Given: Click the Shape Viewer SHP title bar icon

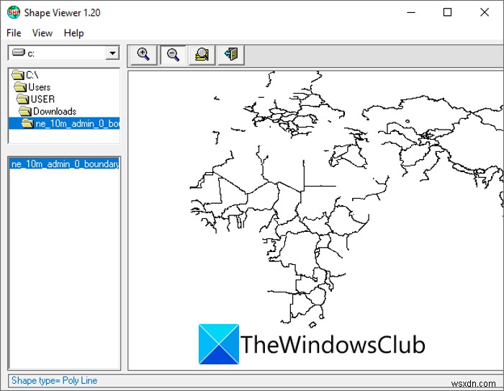Looking at the screenshot, I should 14,13.
